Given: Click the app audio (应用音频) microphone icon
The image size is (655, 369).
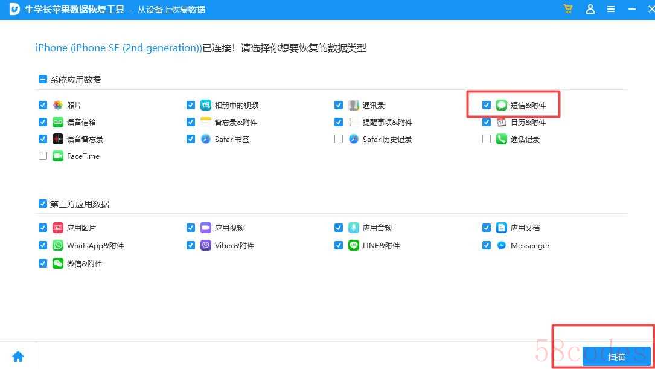Looking at the screenshot, I should 353,228.
